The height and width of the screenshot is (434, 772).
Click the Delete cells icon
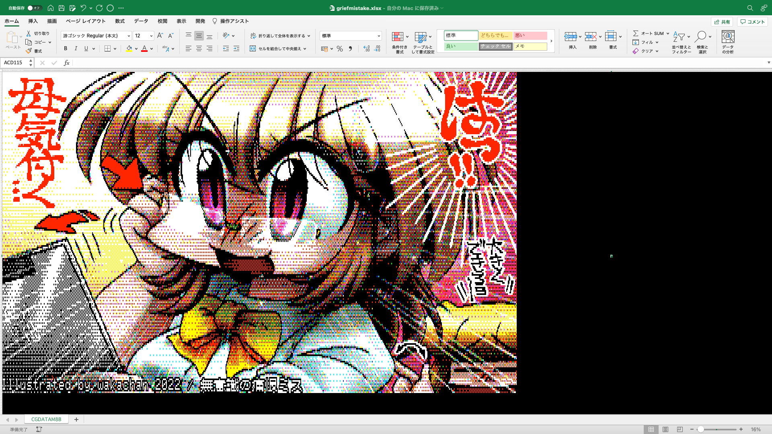tap(591, 37)
